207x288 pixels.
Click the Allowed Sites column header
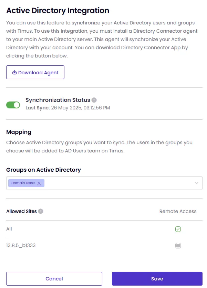(21, 211)
